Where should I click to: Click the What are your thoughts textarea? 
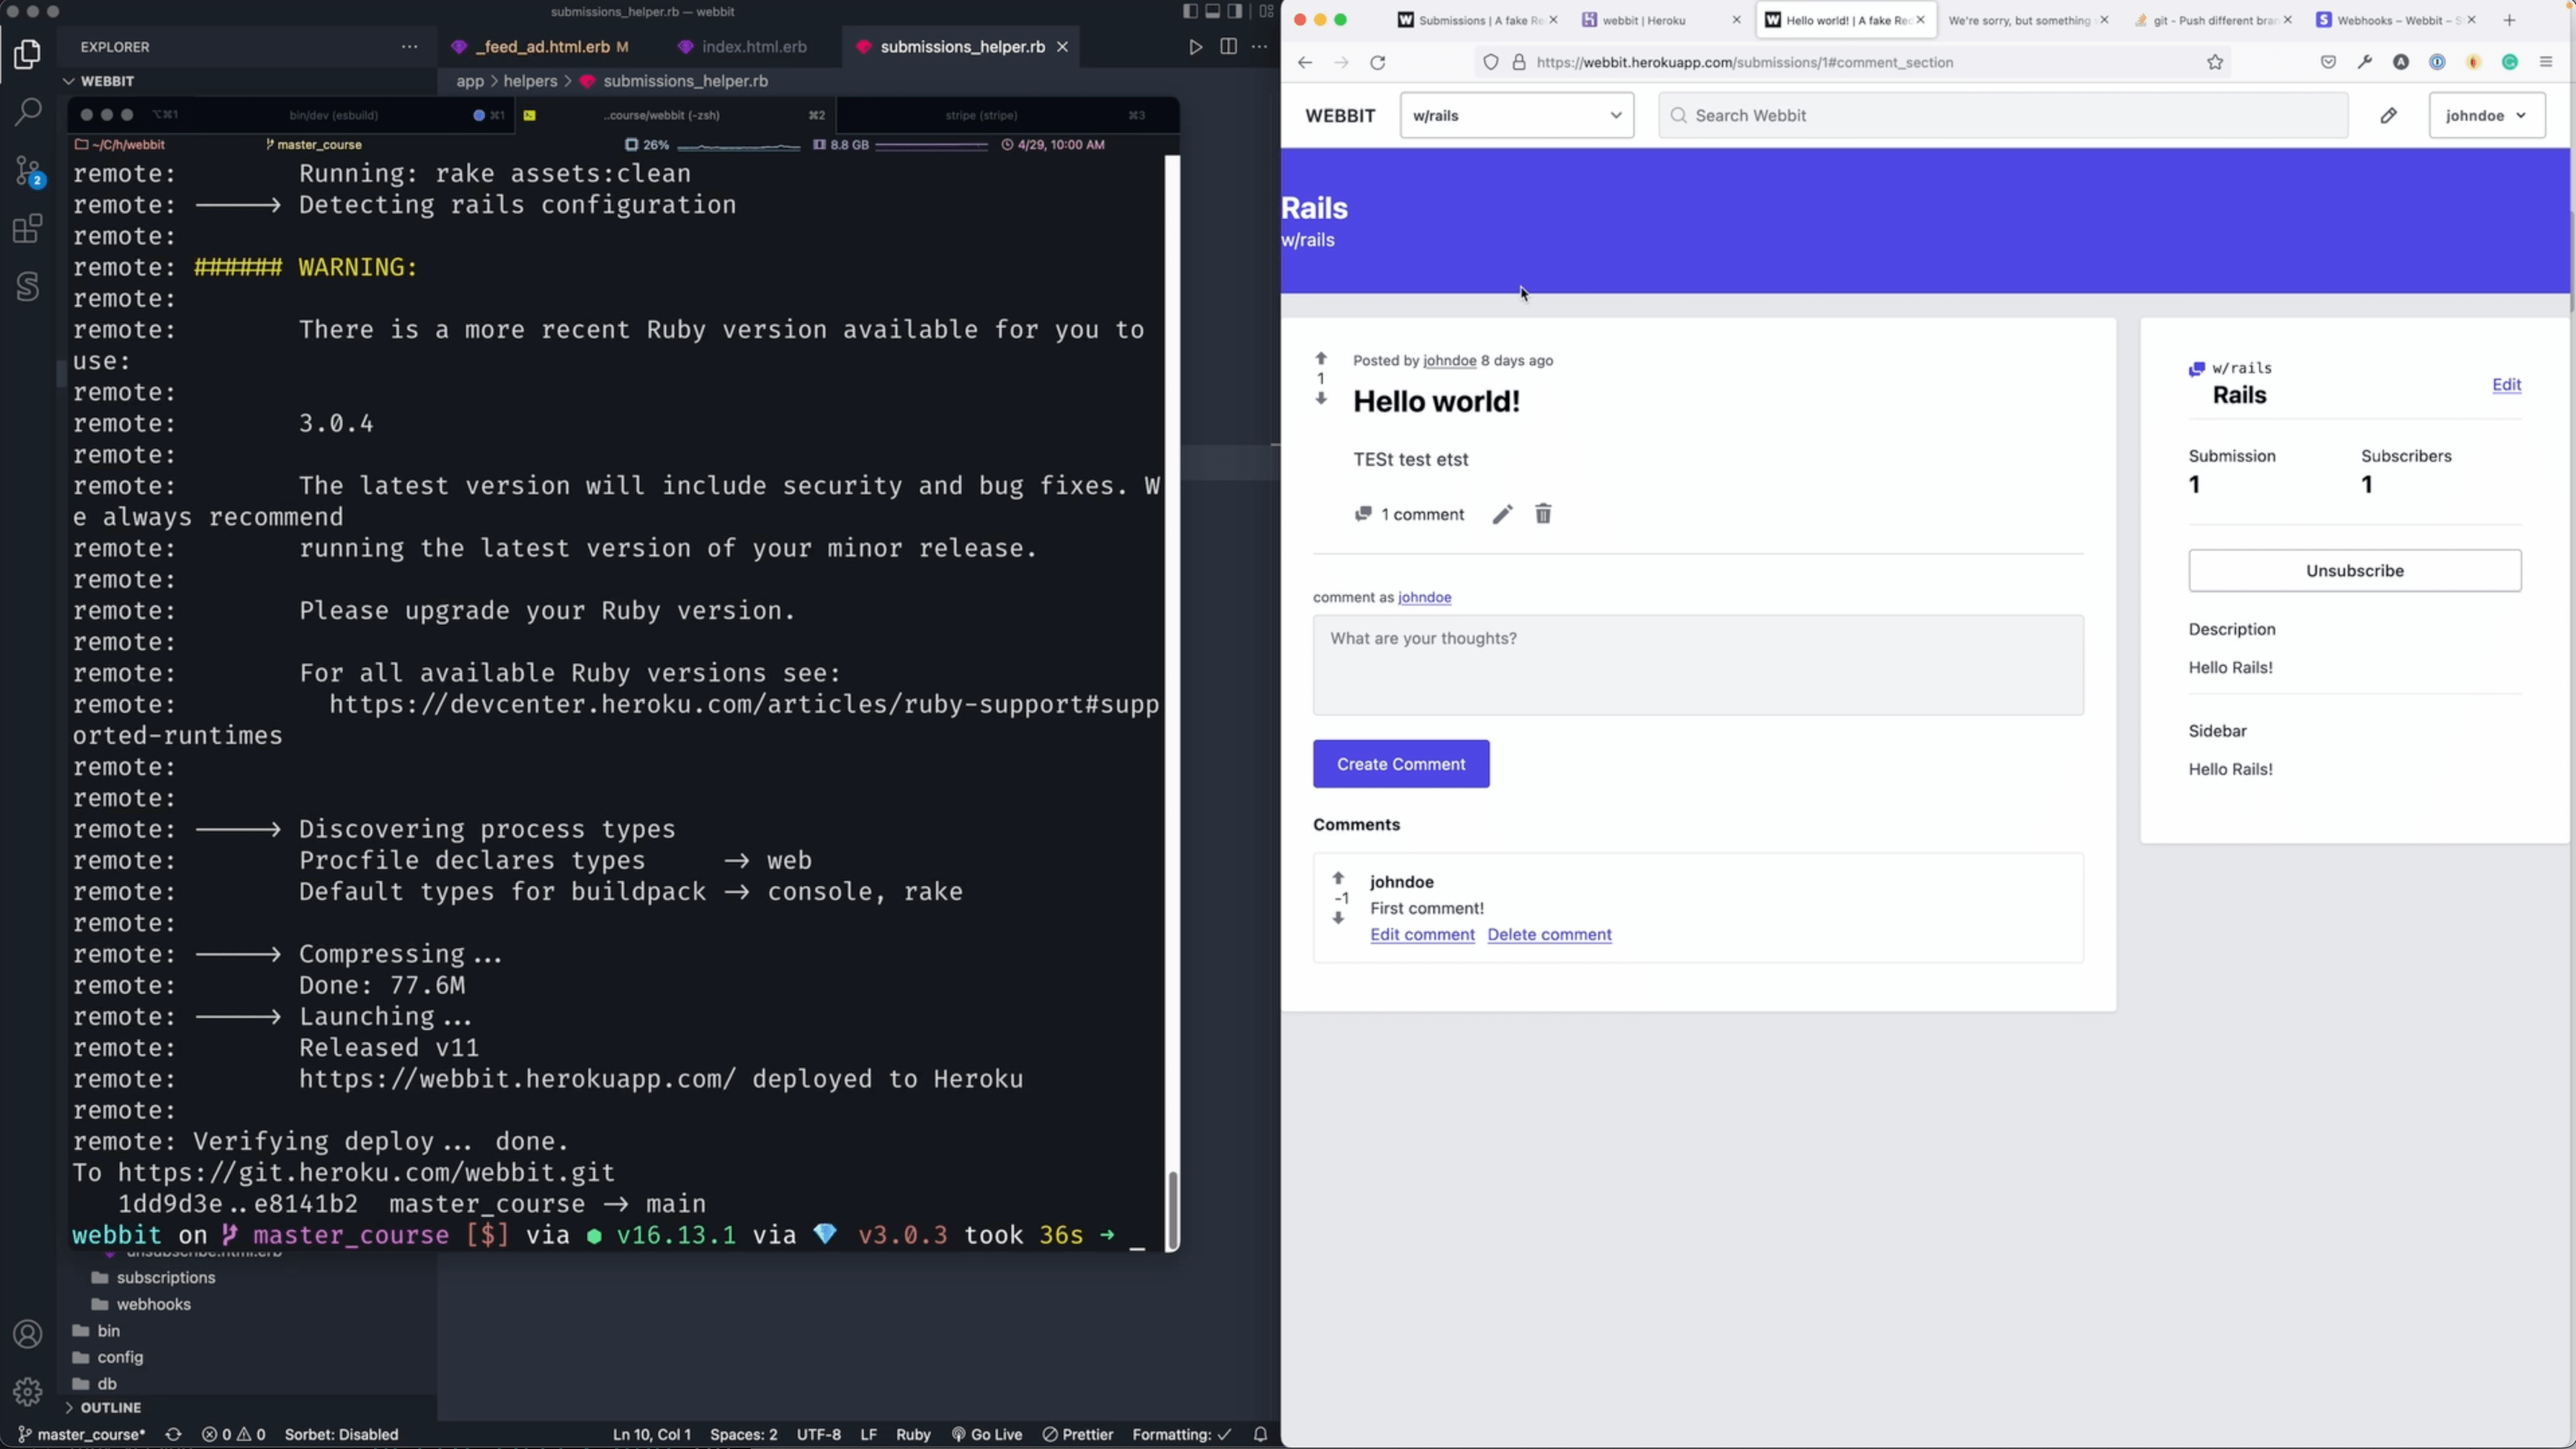click(1698, 665)
